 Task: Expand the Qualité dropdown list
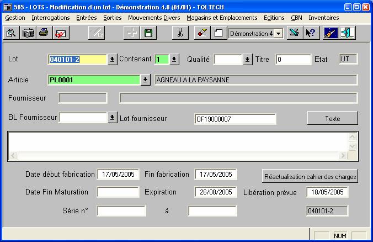tap(247, 60)
